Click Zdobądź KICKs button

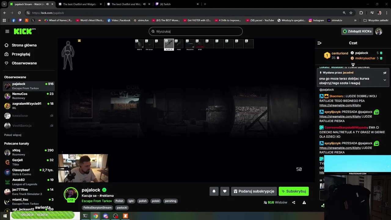click(x=357, y=31)
